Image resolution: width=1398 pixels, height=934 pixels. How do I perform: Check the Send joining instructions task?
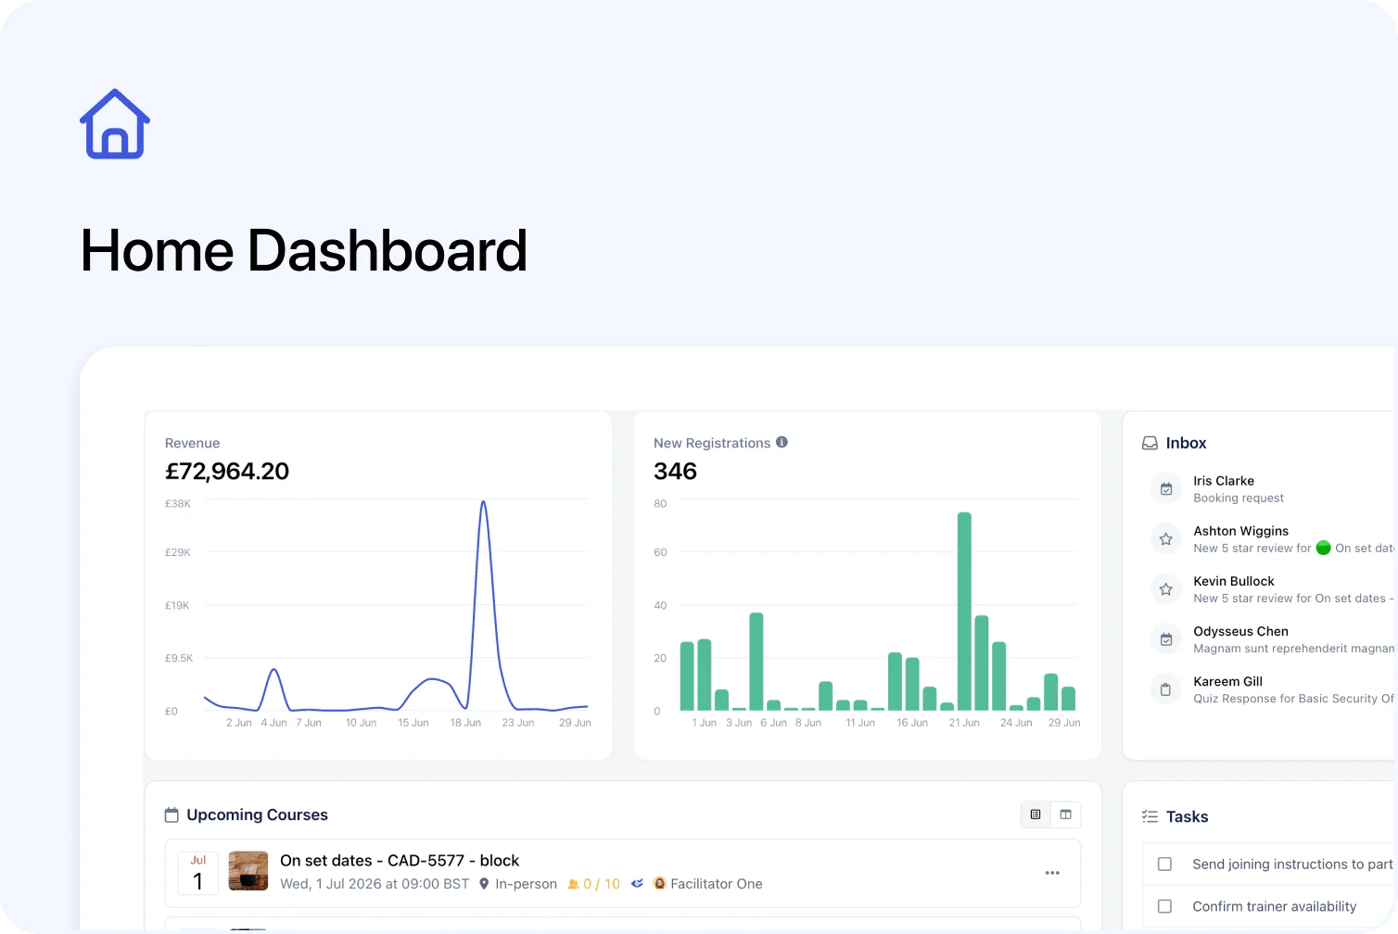click(x=1165, y=864)
